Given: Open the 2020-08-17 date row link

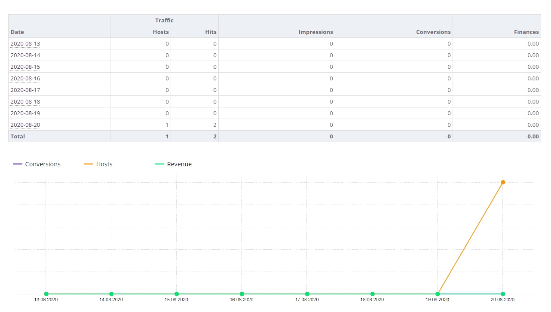Looking at the screenshot, I should [x=25, y=90].
